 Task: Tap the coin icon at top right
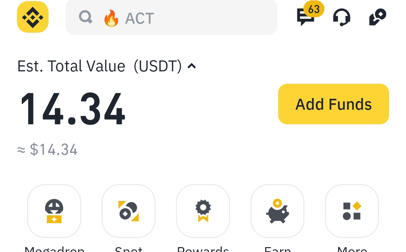coord(377,17)
